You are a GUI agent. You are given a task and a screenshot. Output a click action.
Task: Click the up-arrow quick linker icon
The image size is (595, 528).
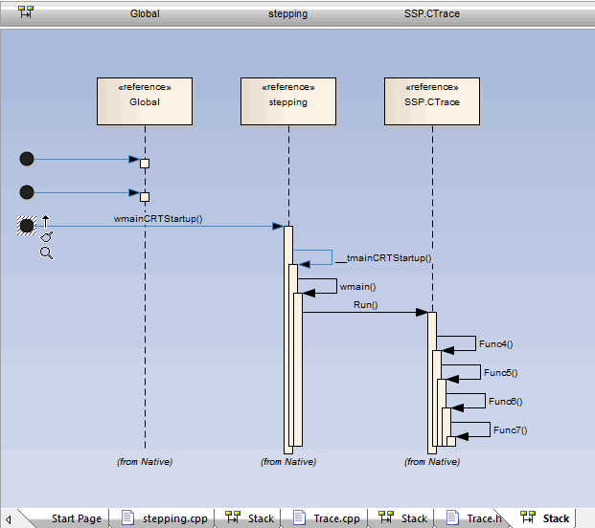click(45, 221)
